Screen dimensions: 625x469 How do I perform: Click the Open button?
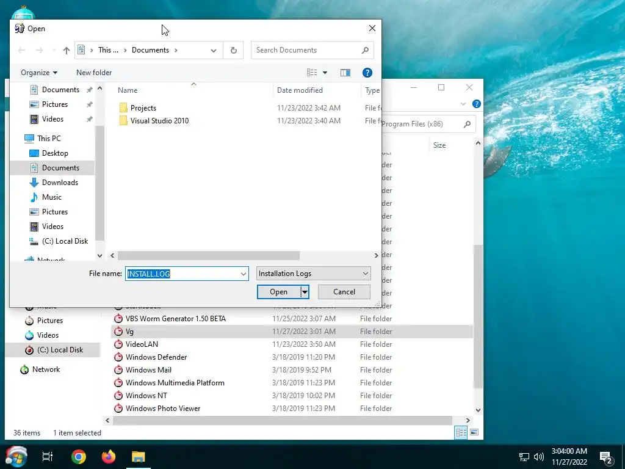coord(278,292)
